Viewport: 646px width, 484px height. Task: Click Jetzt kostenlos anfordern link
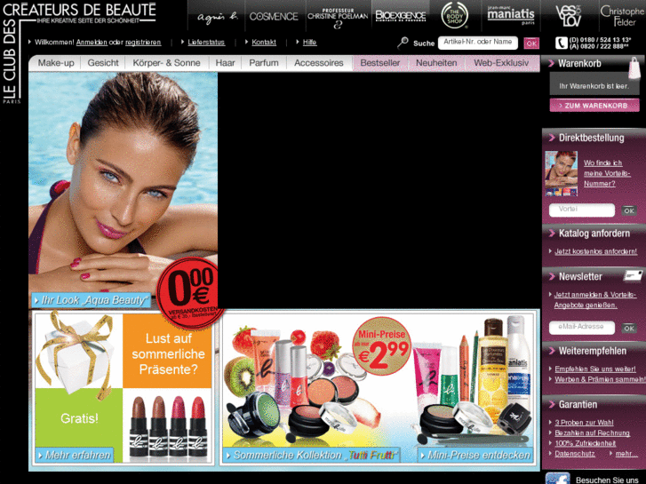595,251
